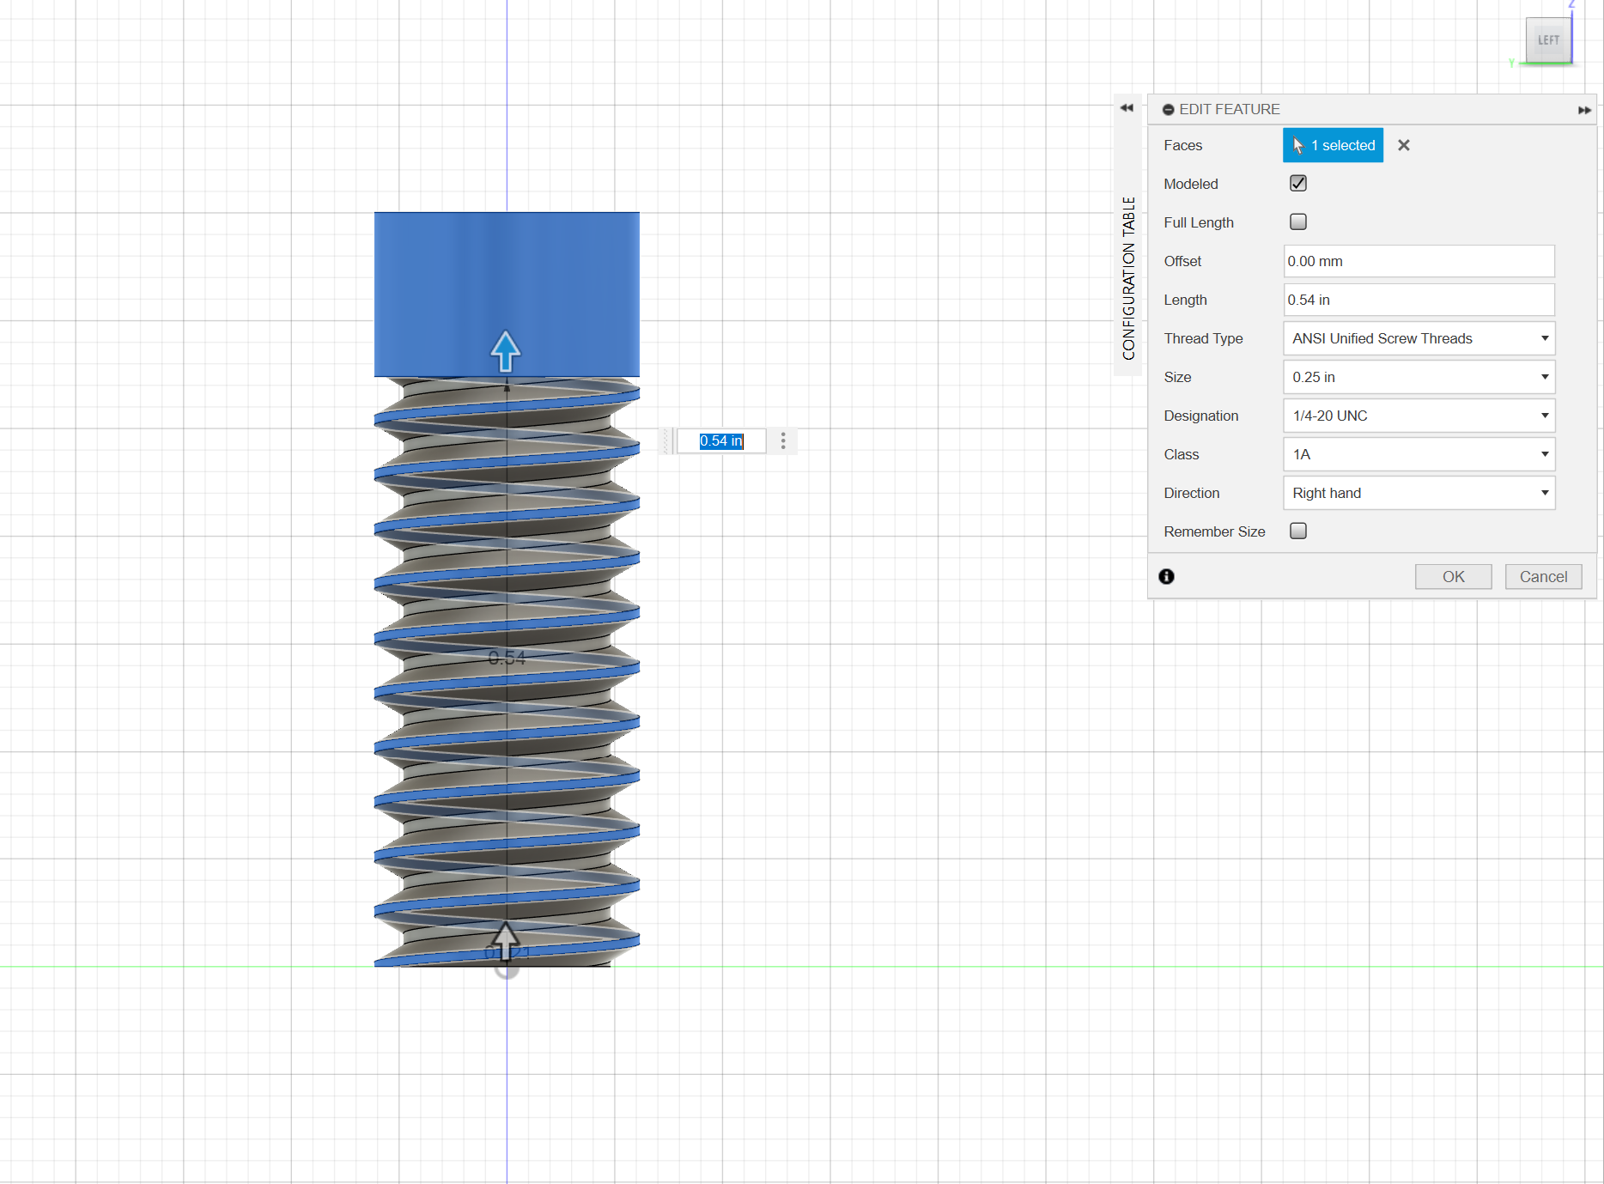Click the info icon at the dialog bottom
Viewport: 1604px width, 1184px height.
[1166, 577]
